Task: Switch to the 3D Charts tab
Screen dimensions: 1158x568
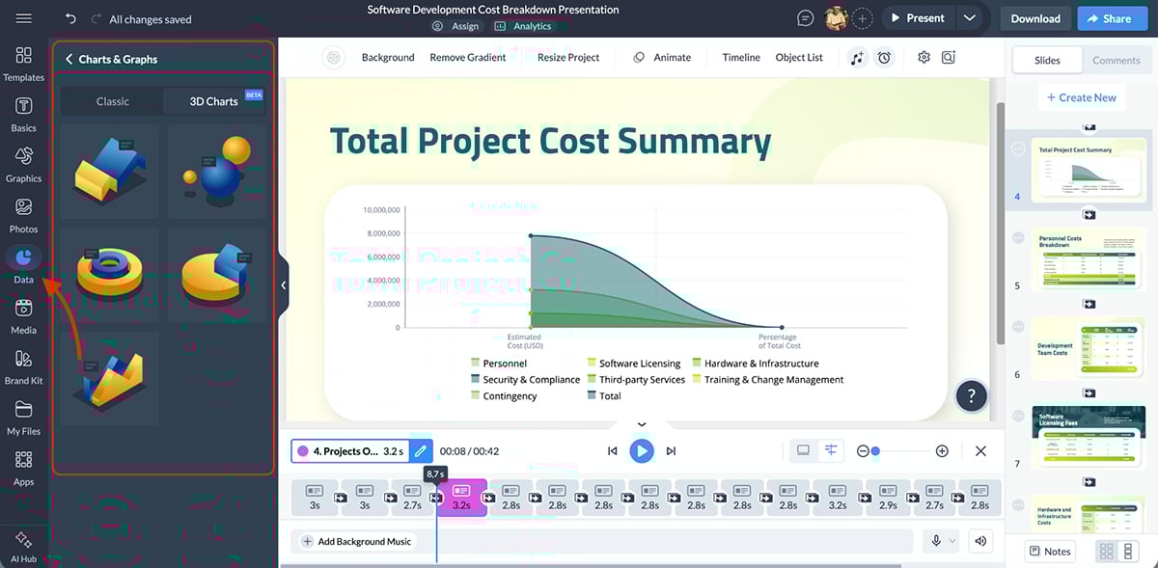Action: (214, 100)
